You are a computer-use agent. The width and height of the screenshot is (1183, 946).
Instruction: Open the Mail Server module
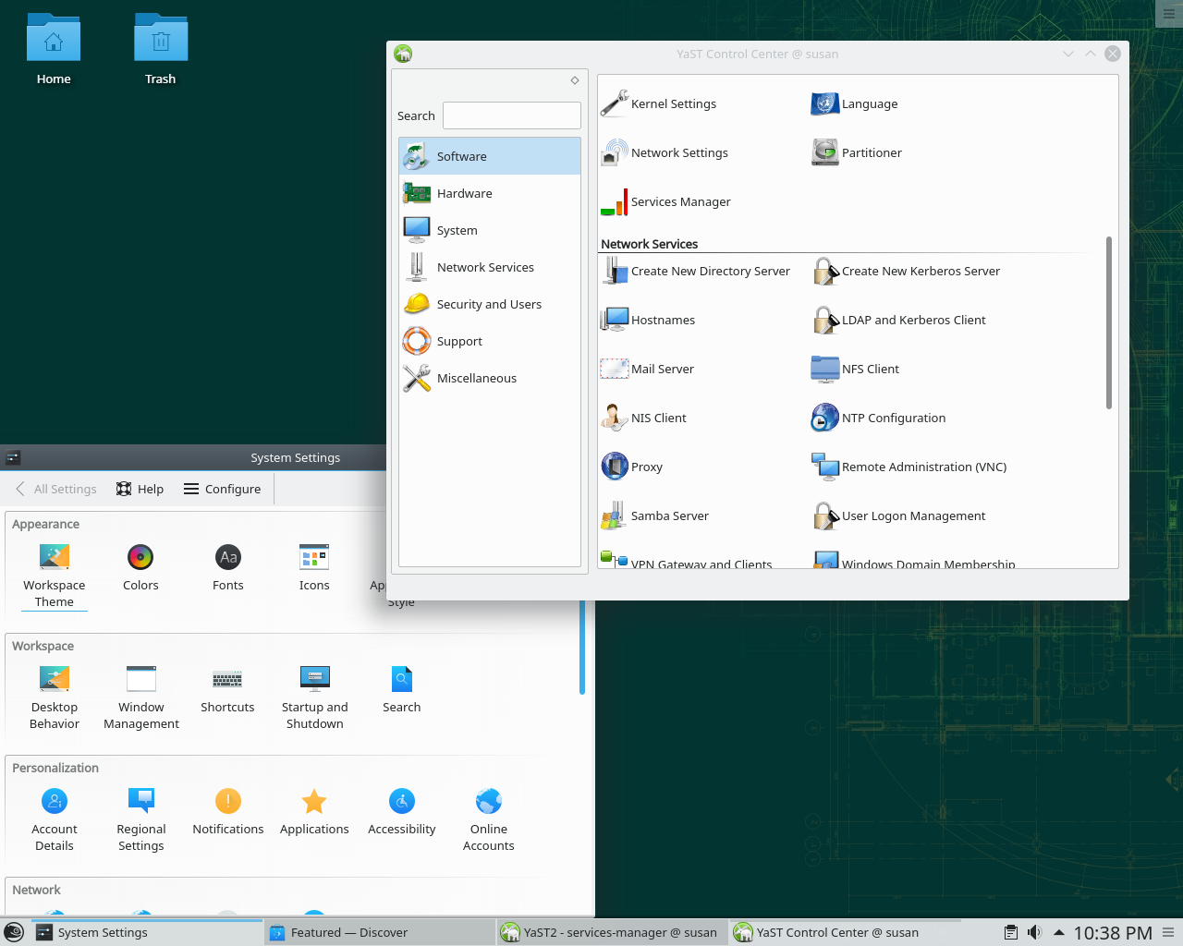pyautogui.click(x=646, y=369)
